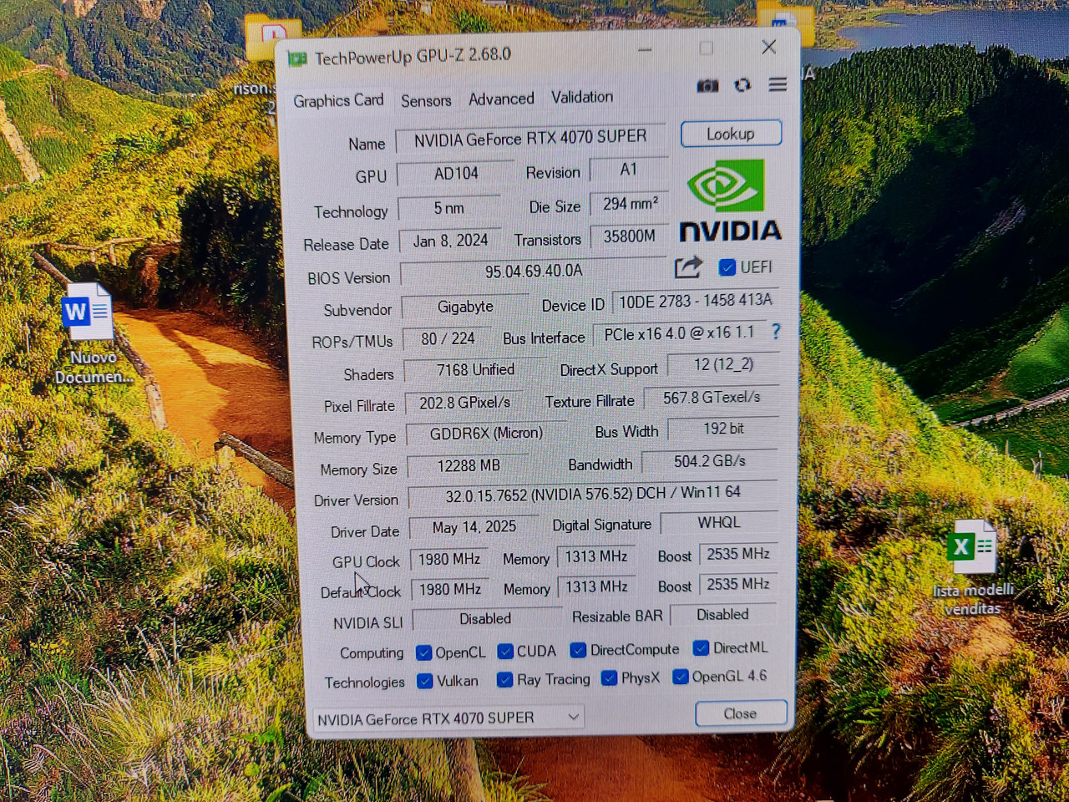Click the GPU field showing AD104
This screenshot has width=1069, height=802.
tap(456, 174)
